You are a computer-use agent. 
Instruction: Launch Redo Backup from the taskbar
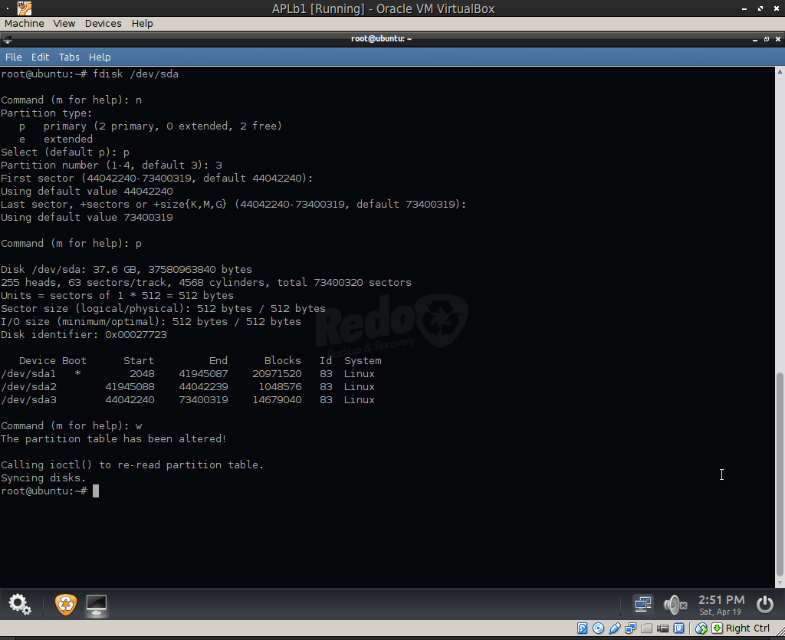65,605
